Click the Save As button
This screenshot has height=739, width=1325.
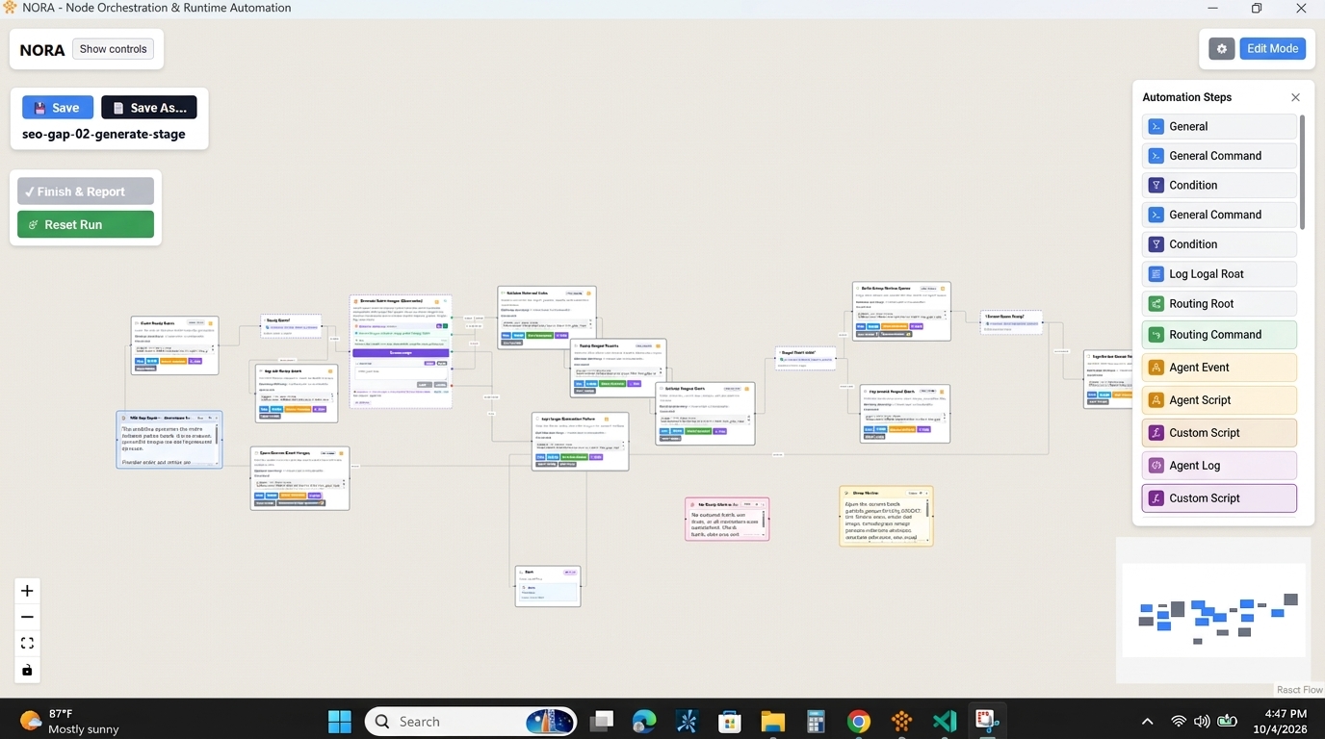point(149,108)
